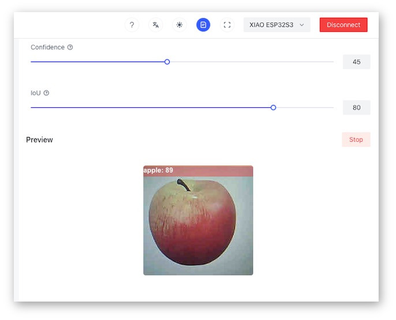Viewport: 396px width, 320px height.
Task: Click the IoU slider handle
Action: click(x=273, y=108)
